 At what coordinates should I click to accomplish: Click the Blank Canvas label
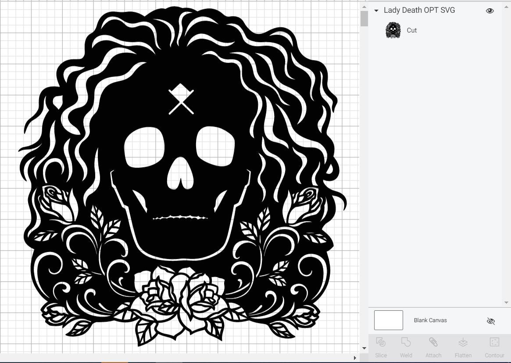click(430, 320)
